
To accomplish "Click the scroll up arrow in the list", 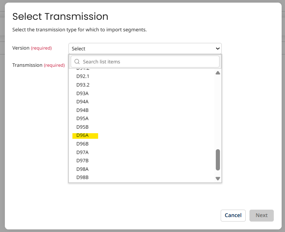I will click(x=218, y=73).
